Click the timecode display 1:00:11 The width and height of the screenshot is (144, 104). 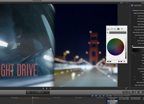pyautogui.click(x=40, y=92)
